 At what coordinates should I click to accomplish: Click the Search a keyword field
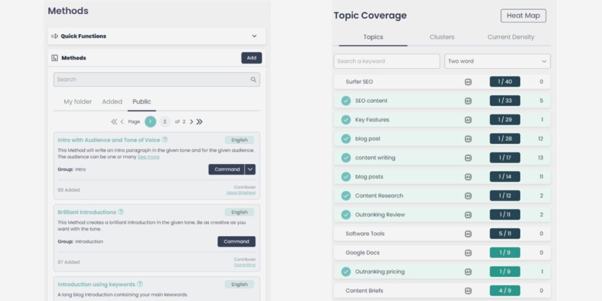click(387, 61)
